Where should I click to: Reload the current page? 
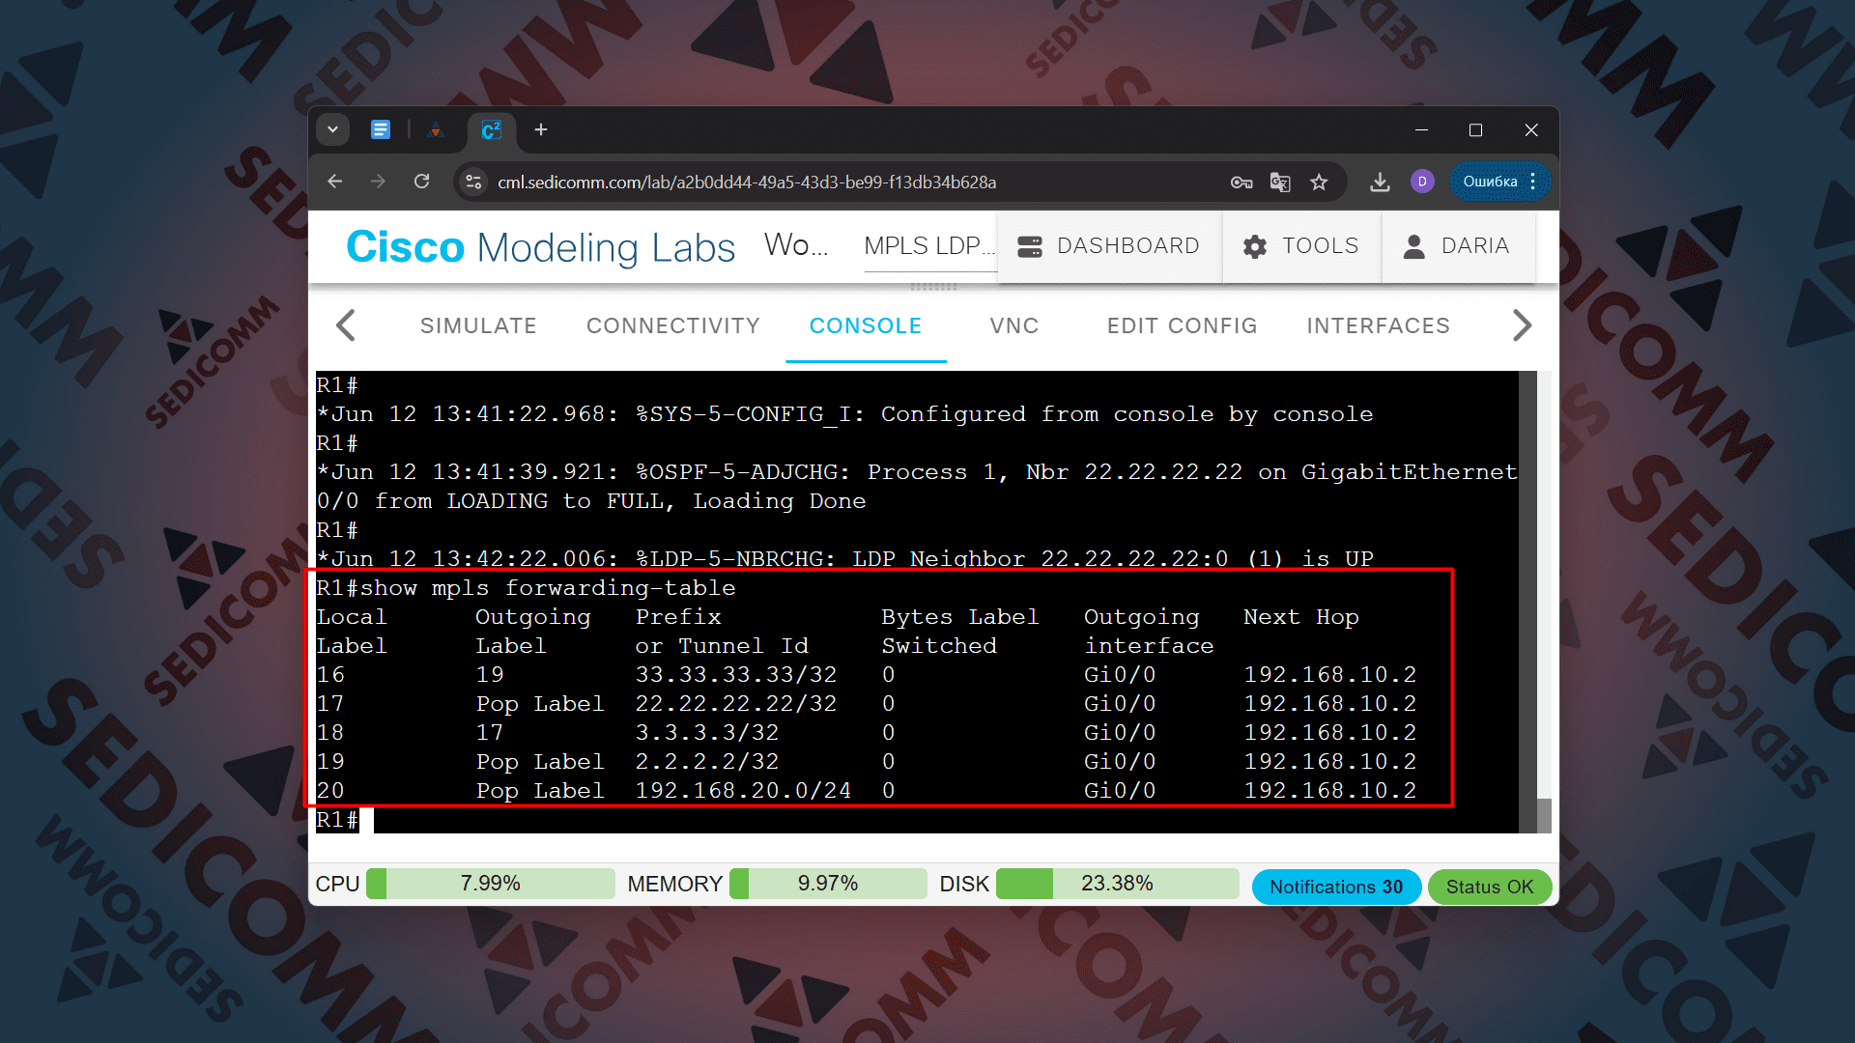click(x=421, y=182)
